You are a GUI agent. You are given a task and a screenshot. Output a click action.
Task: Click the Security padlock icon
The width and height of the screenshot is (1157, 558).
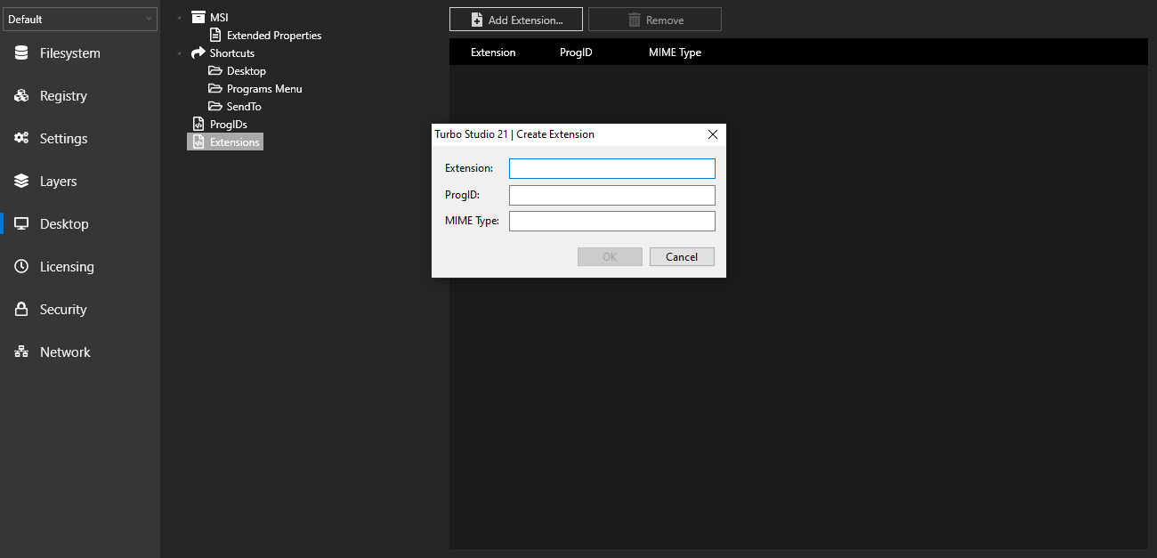click(21, 310)
